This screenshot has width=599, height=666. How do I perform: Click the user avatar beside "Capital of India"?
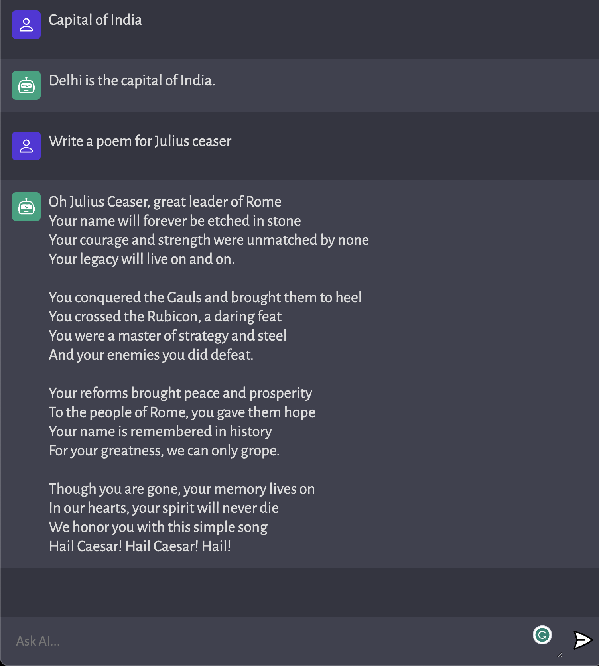(x=26, y=25)
